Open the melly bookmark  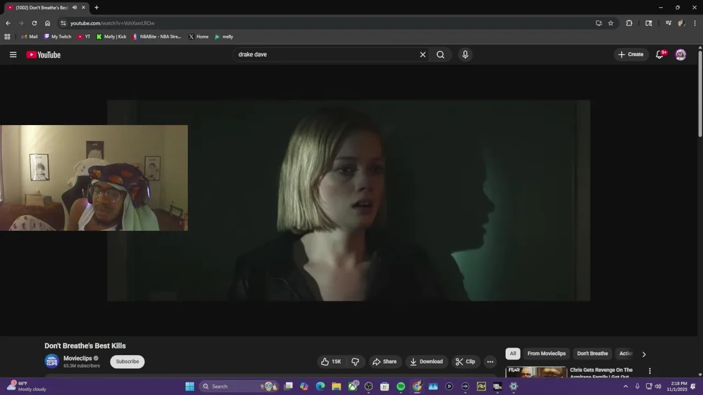pyautogui.click(x=224, y=37)
